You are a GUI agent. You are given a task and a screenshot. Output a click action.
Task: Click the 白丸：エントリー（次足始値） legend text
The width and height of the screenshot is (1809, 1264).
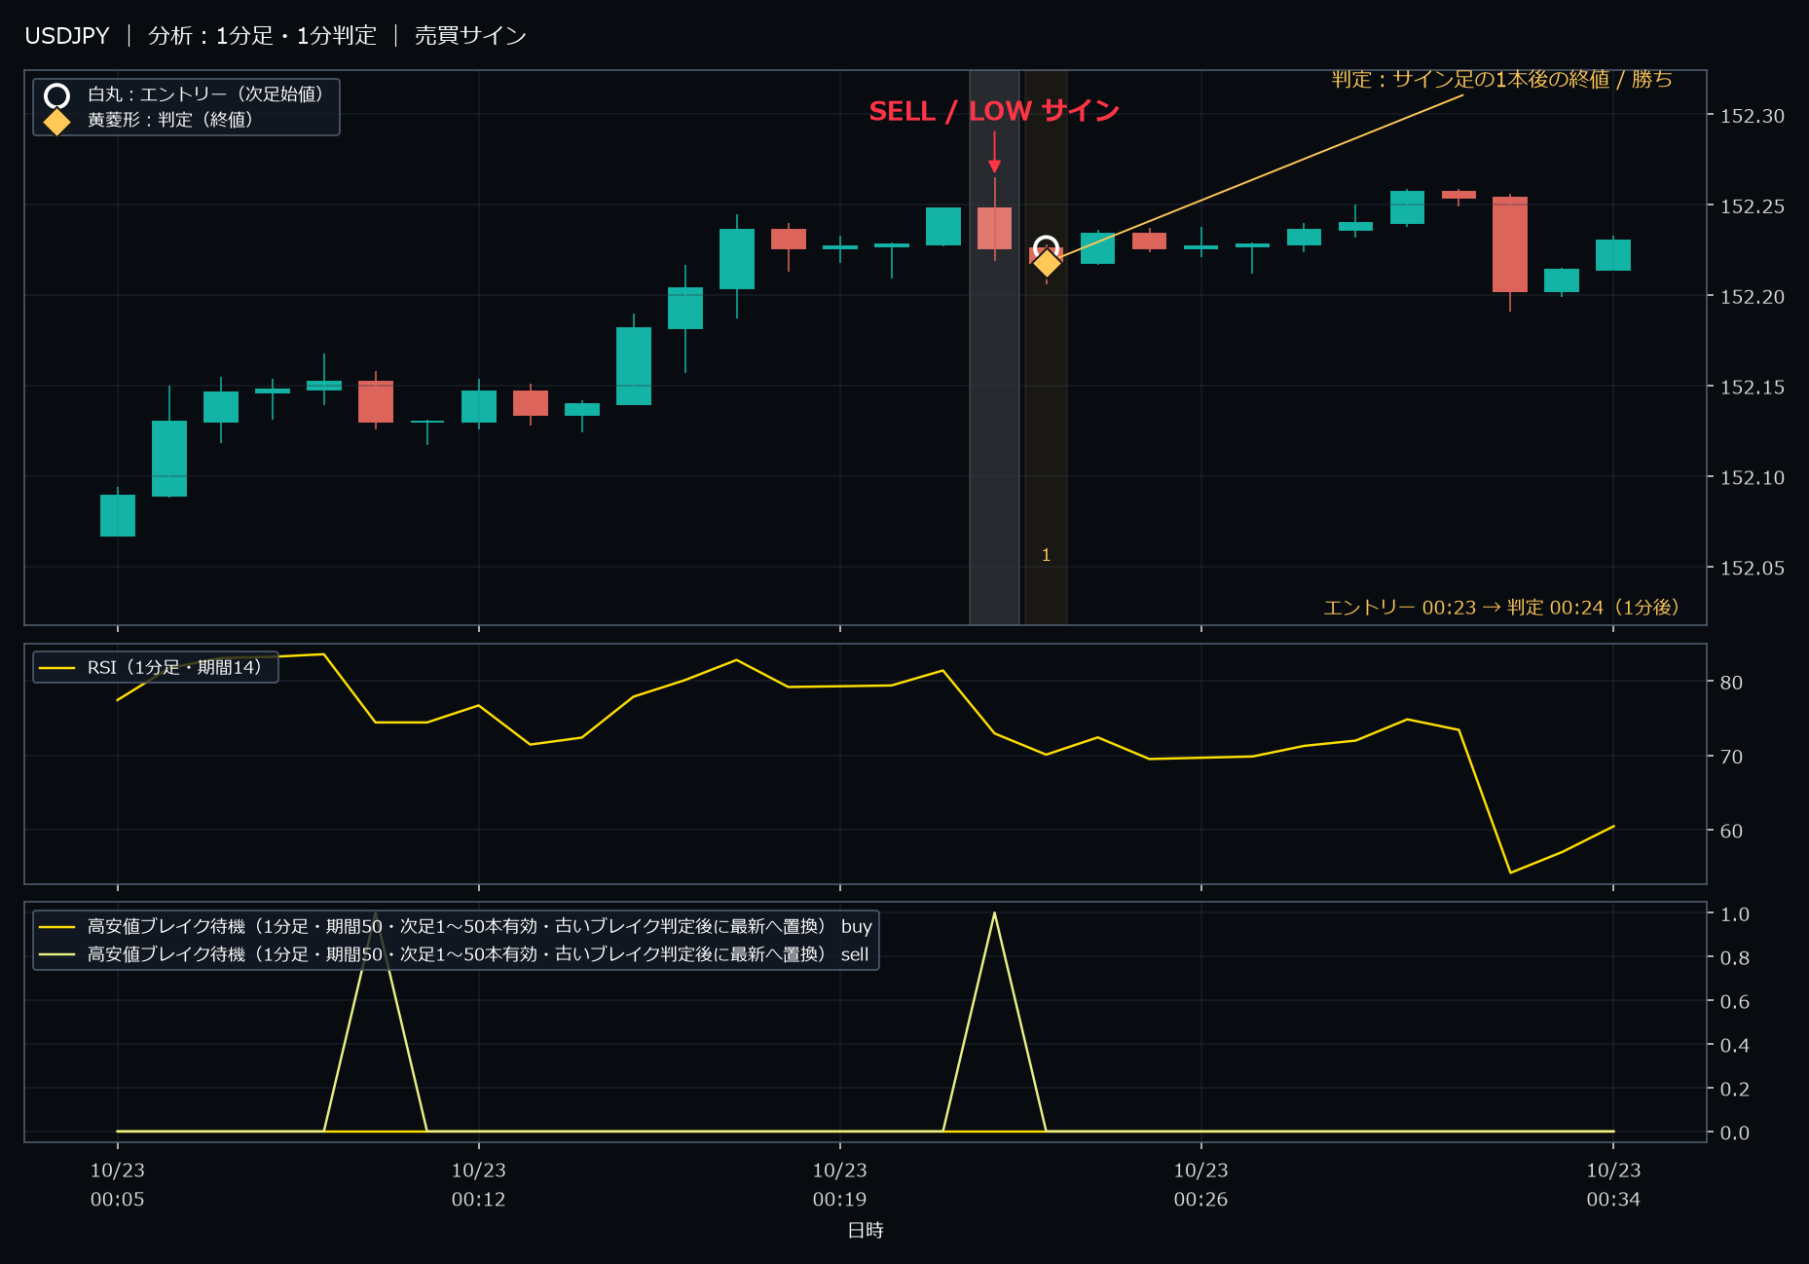(205, 94)
